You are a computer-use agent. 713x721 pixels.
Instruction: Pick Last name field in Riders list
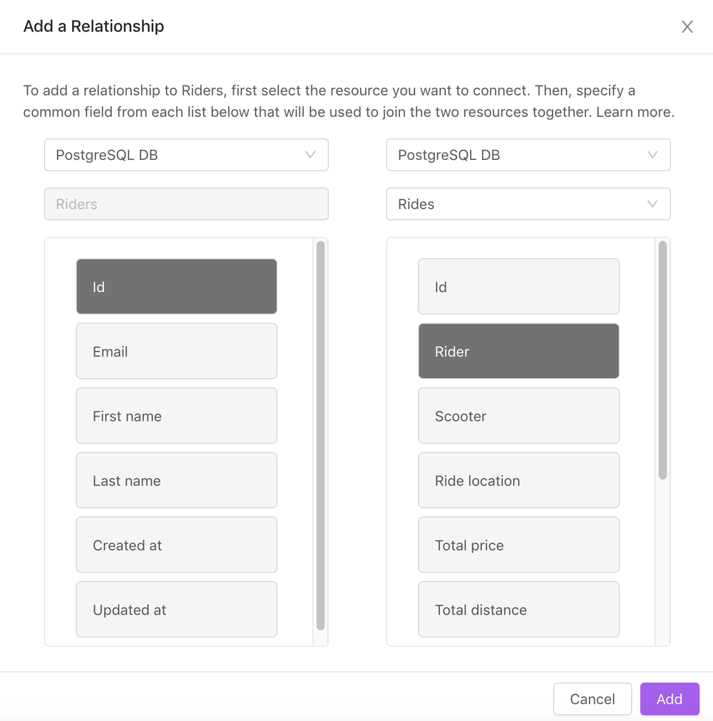click(x=176, y=481)
